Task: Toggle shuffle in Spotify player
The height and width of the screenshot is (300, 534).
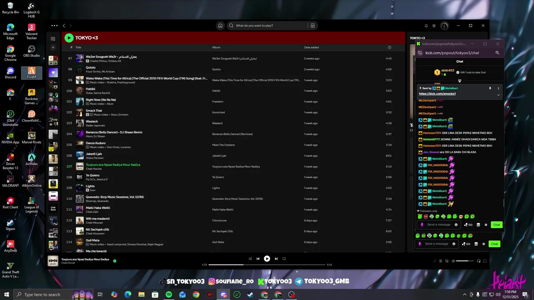Action: 250,259
